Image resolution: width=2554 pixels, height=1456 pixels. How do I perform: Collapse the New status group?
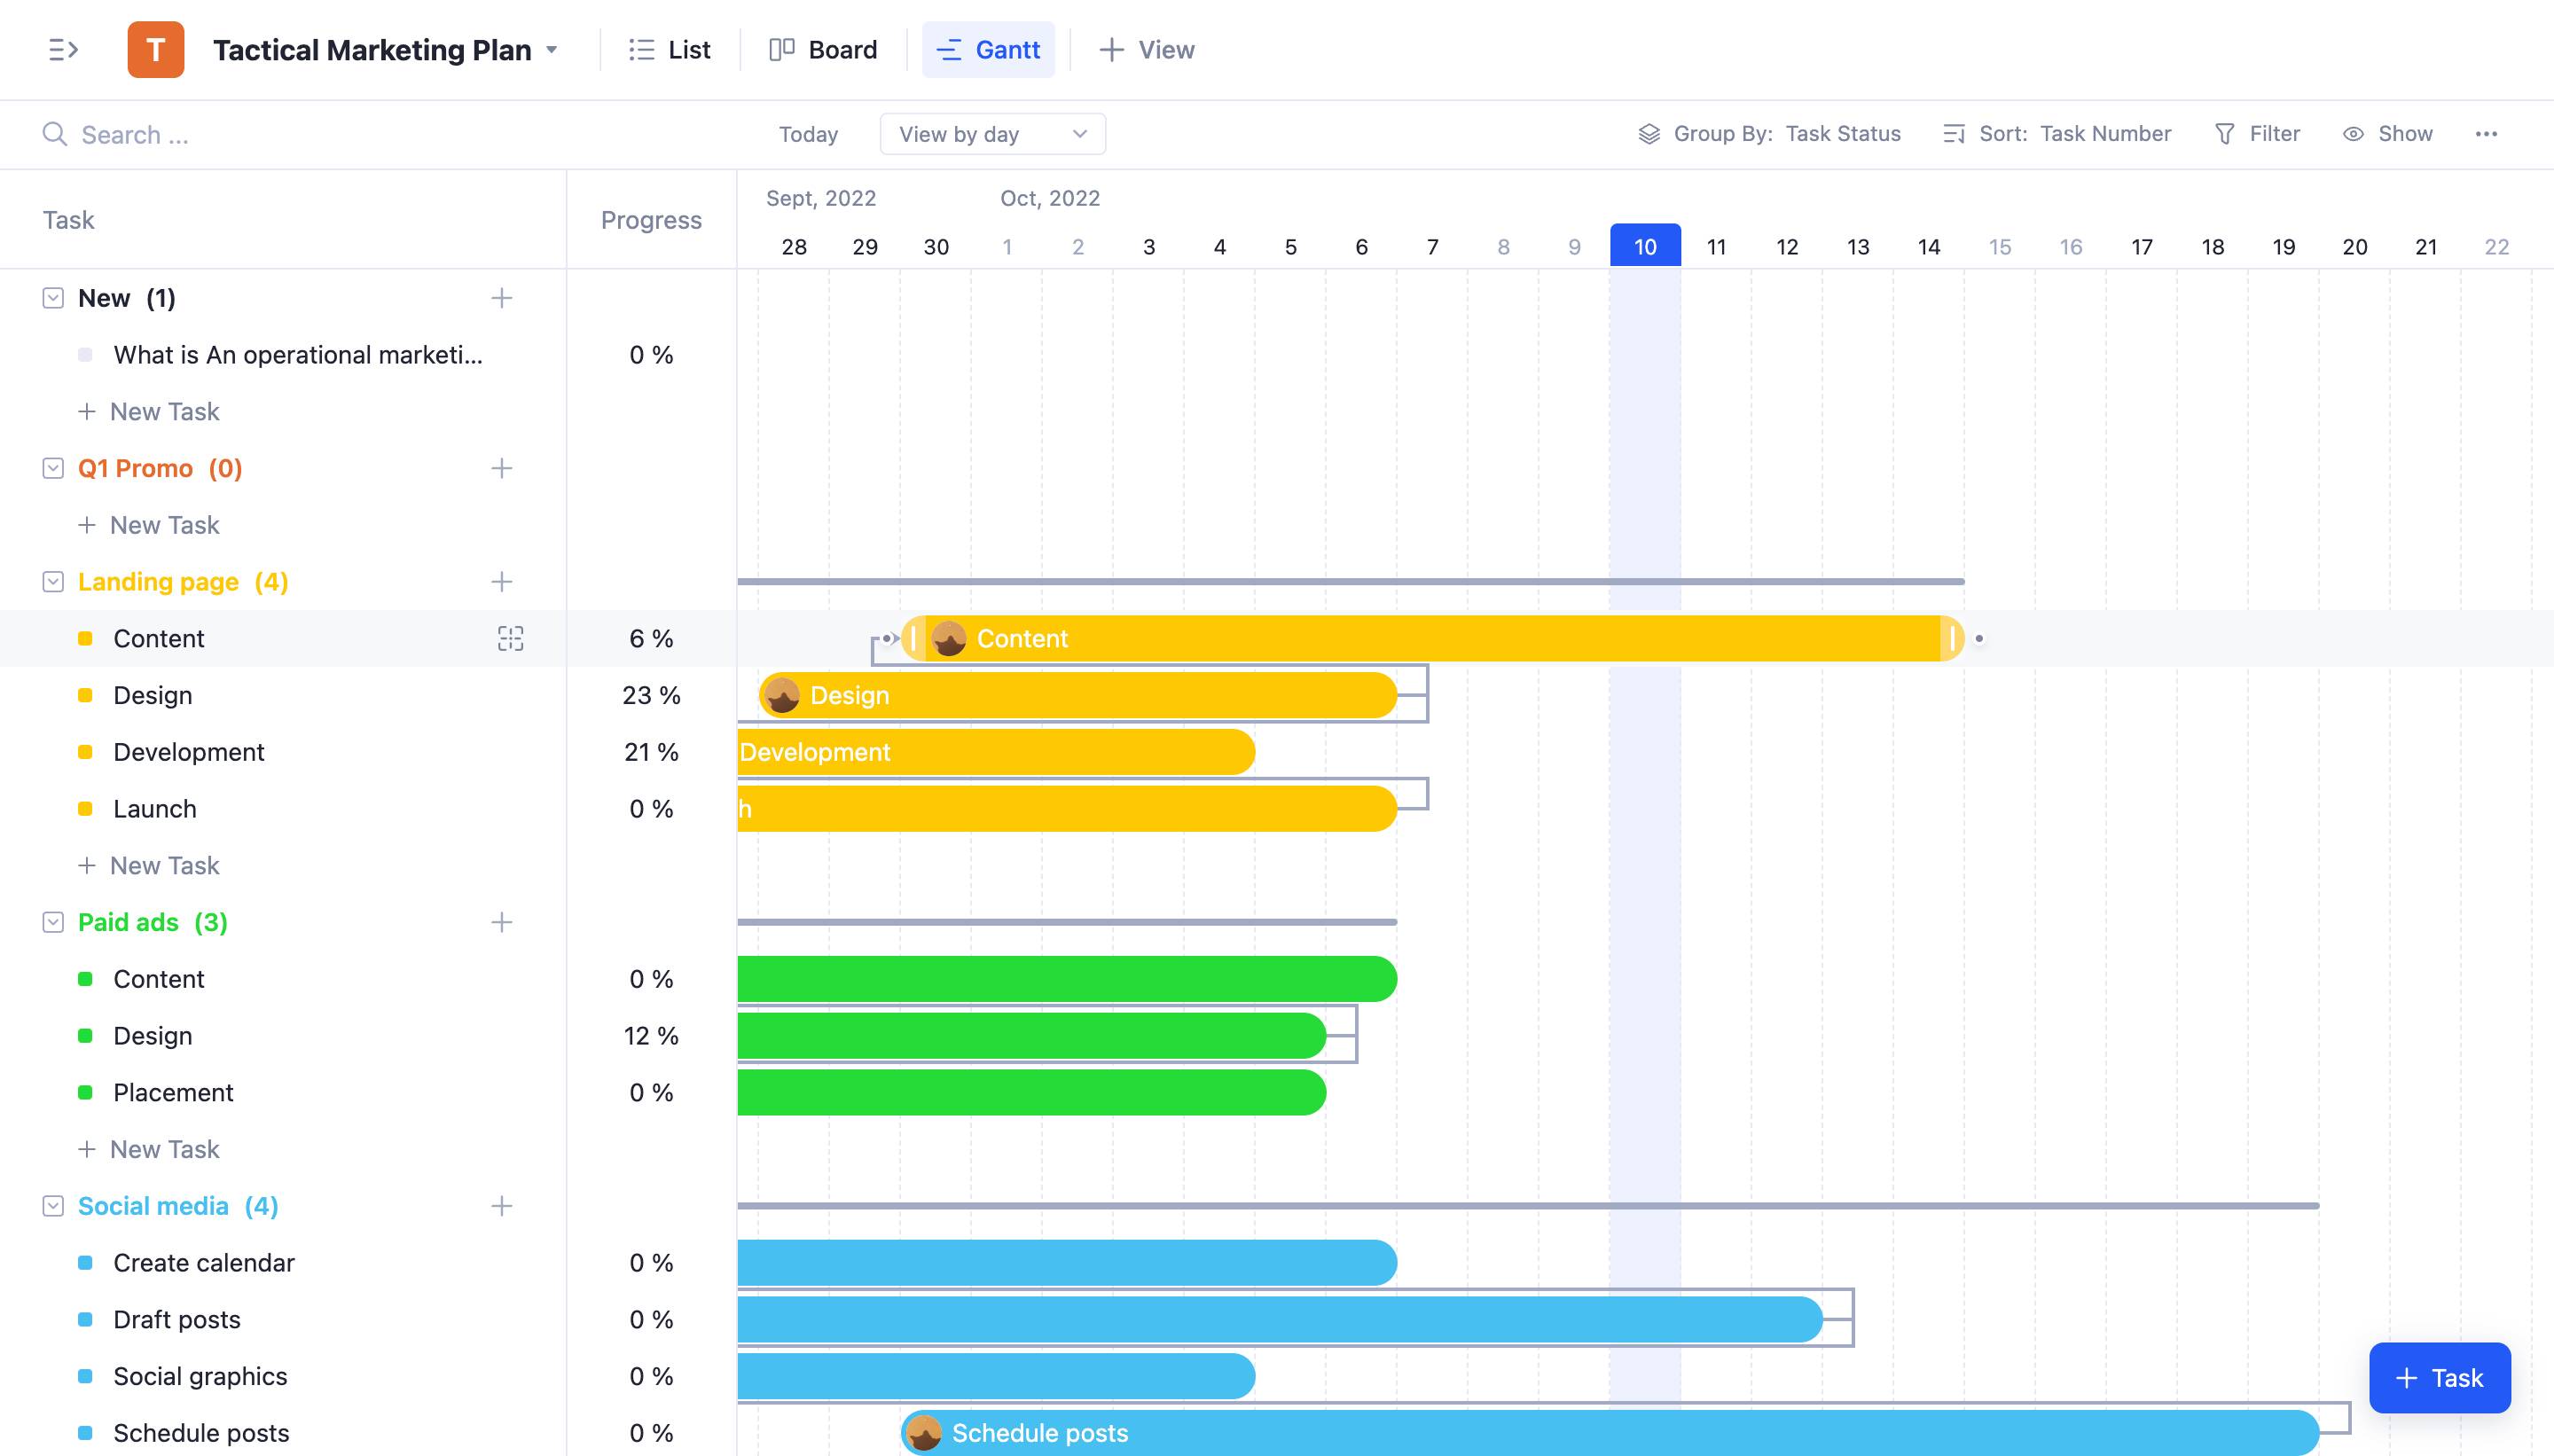[x=53, y=298]
